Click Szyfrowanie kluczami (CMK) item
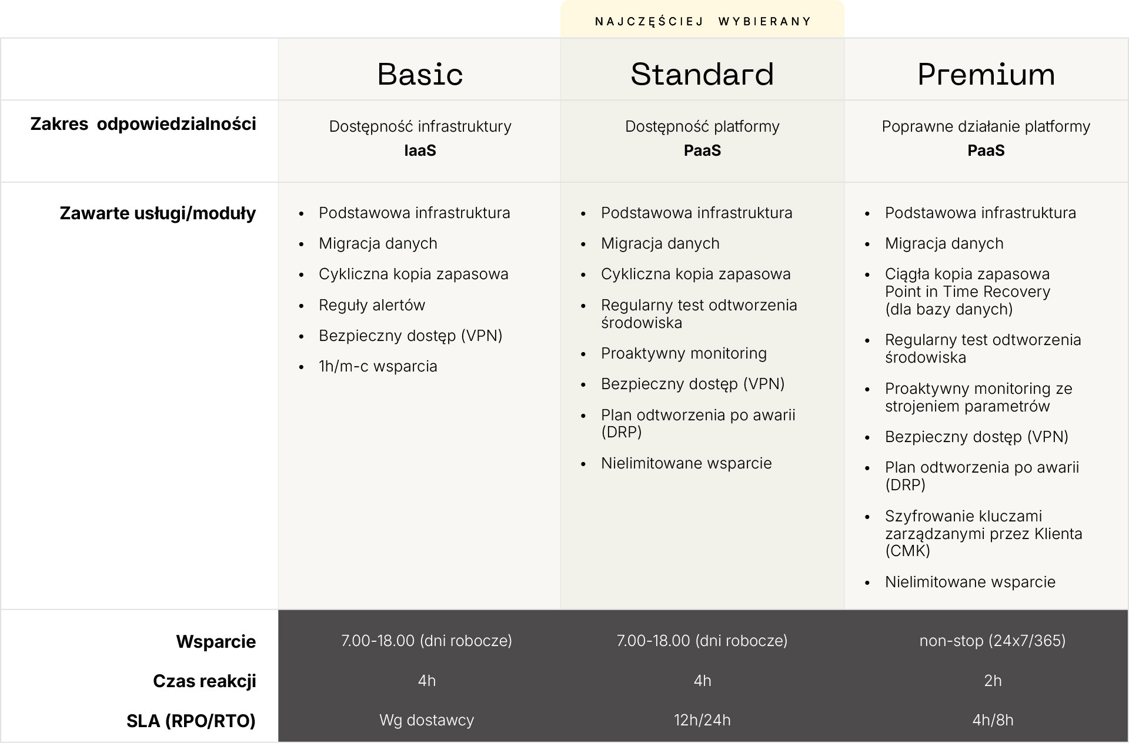Viewport: 1129px width, 743px height. 984,533
